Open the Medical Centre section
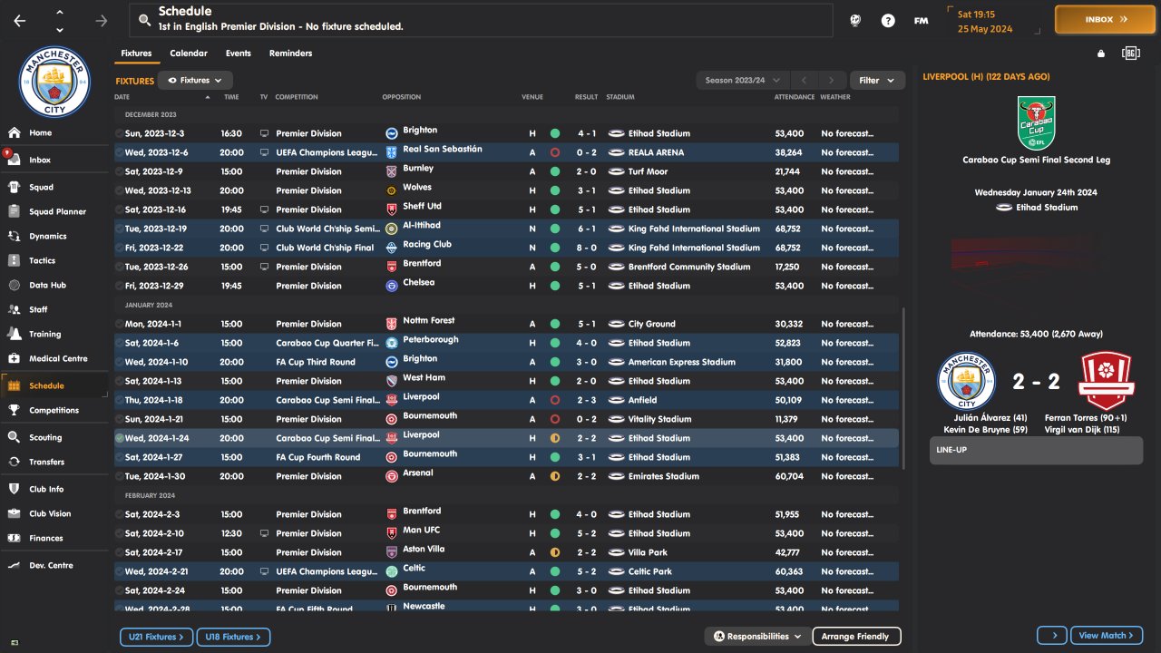The height and width of the screenshot is (653, 1161). point(15,358)
